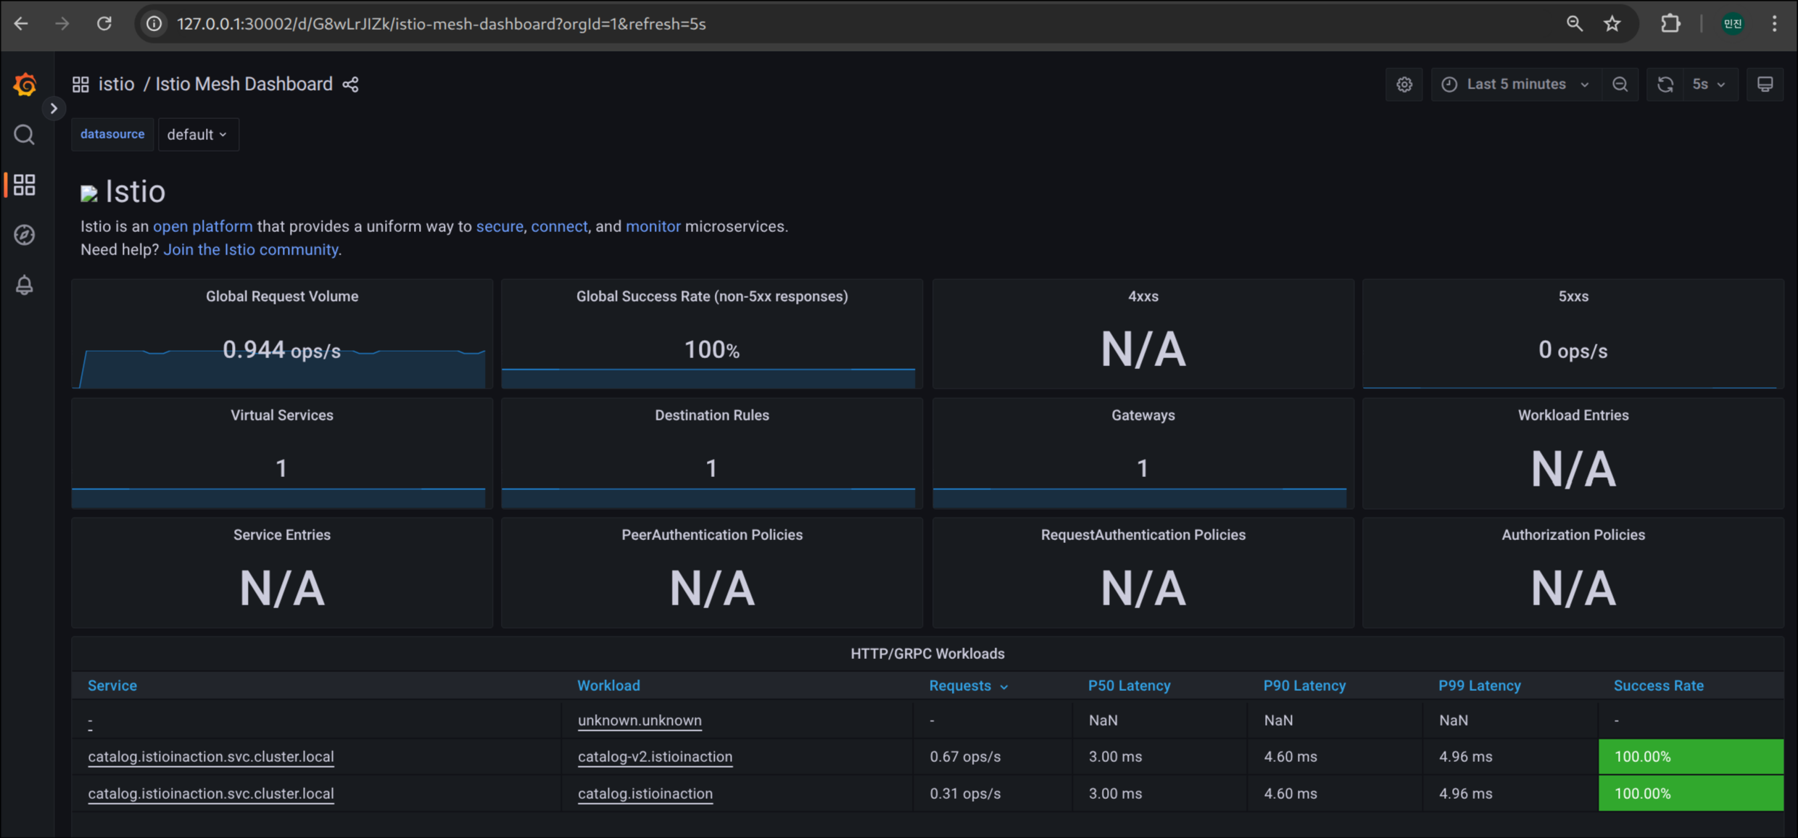Image resolution: width=1798 pixels, height=838 pixels.
Task: Sort table by P50 Latency column
Action: (1129, 685)
